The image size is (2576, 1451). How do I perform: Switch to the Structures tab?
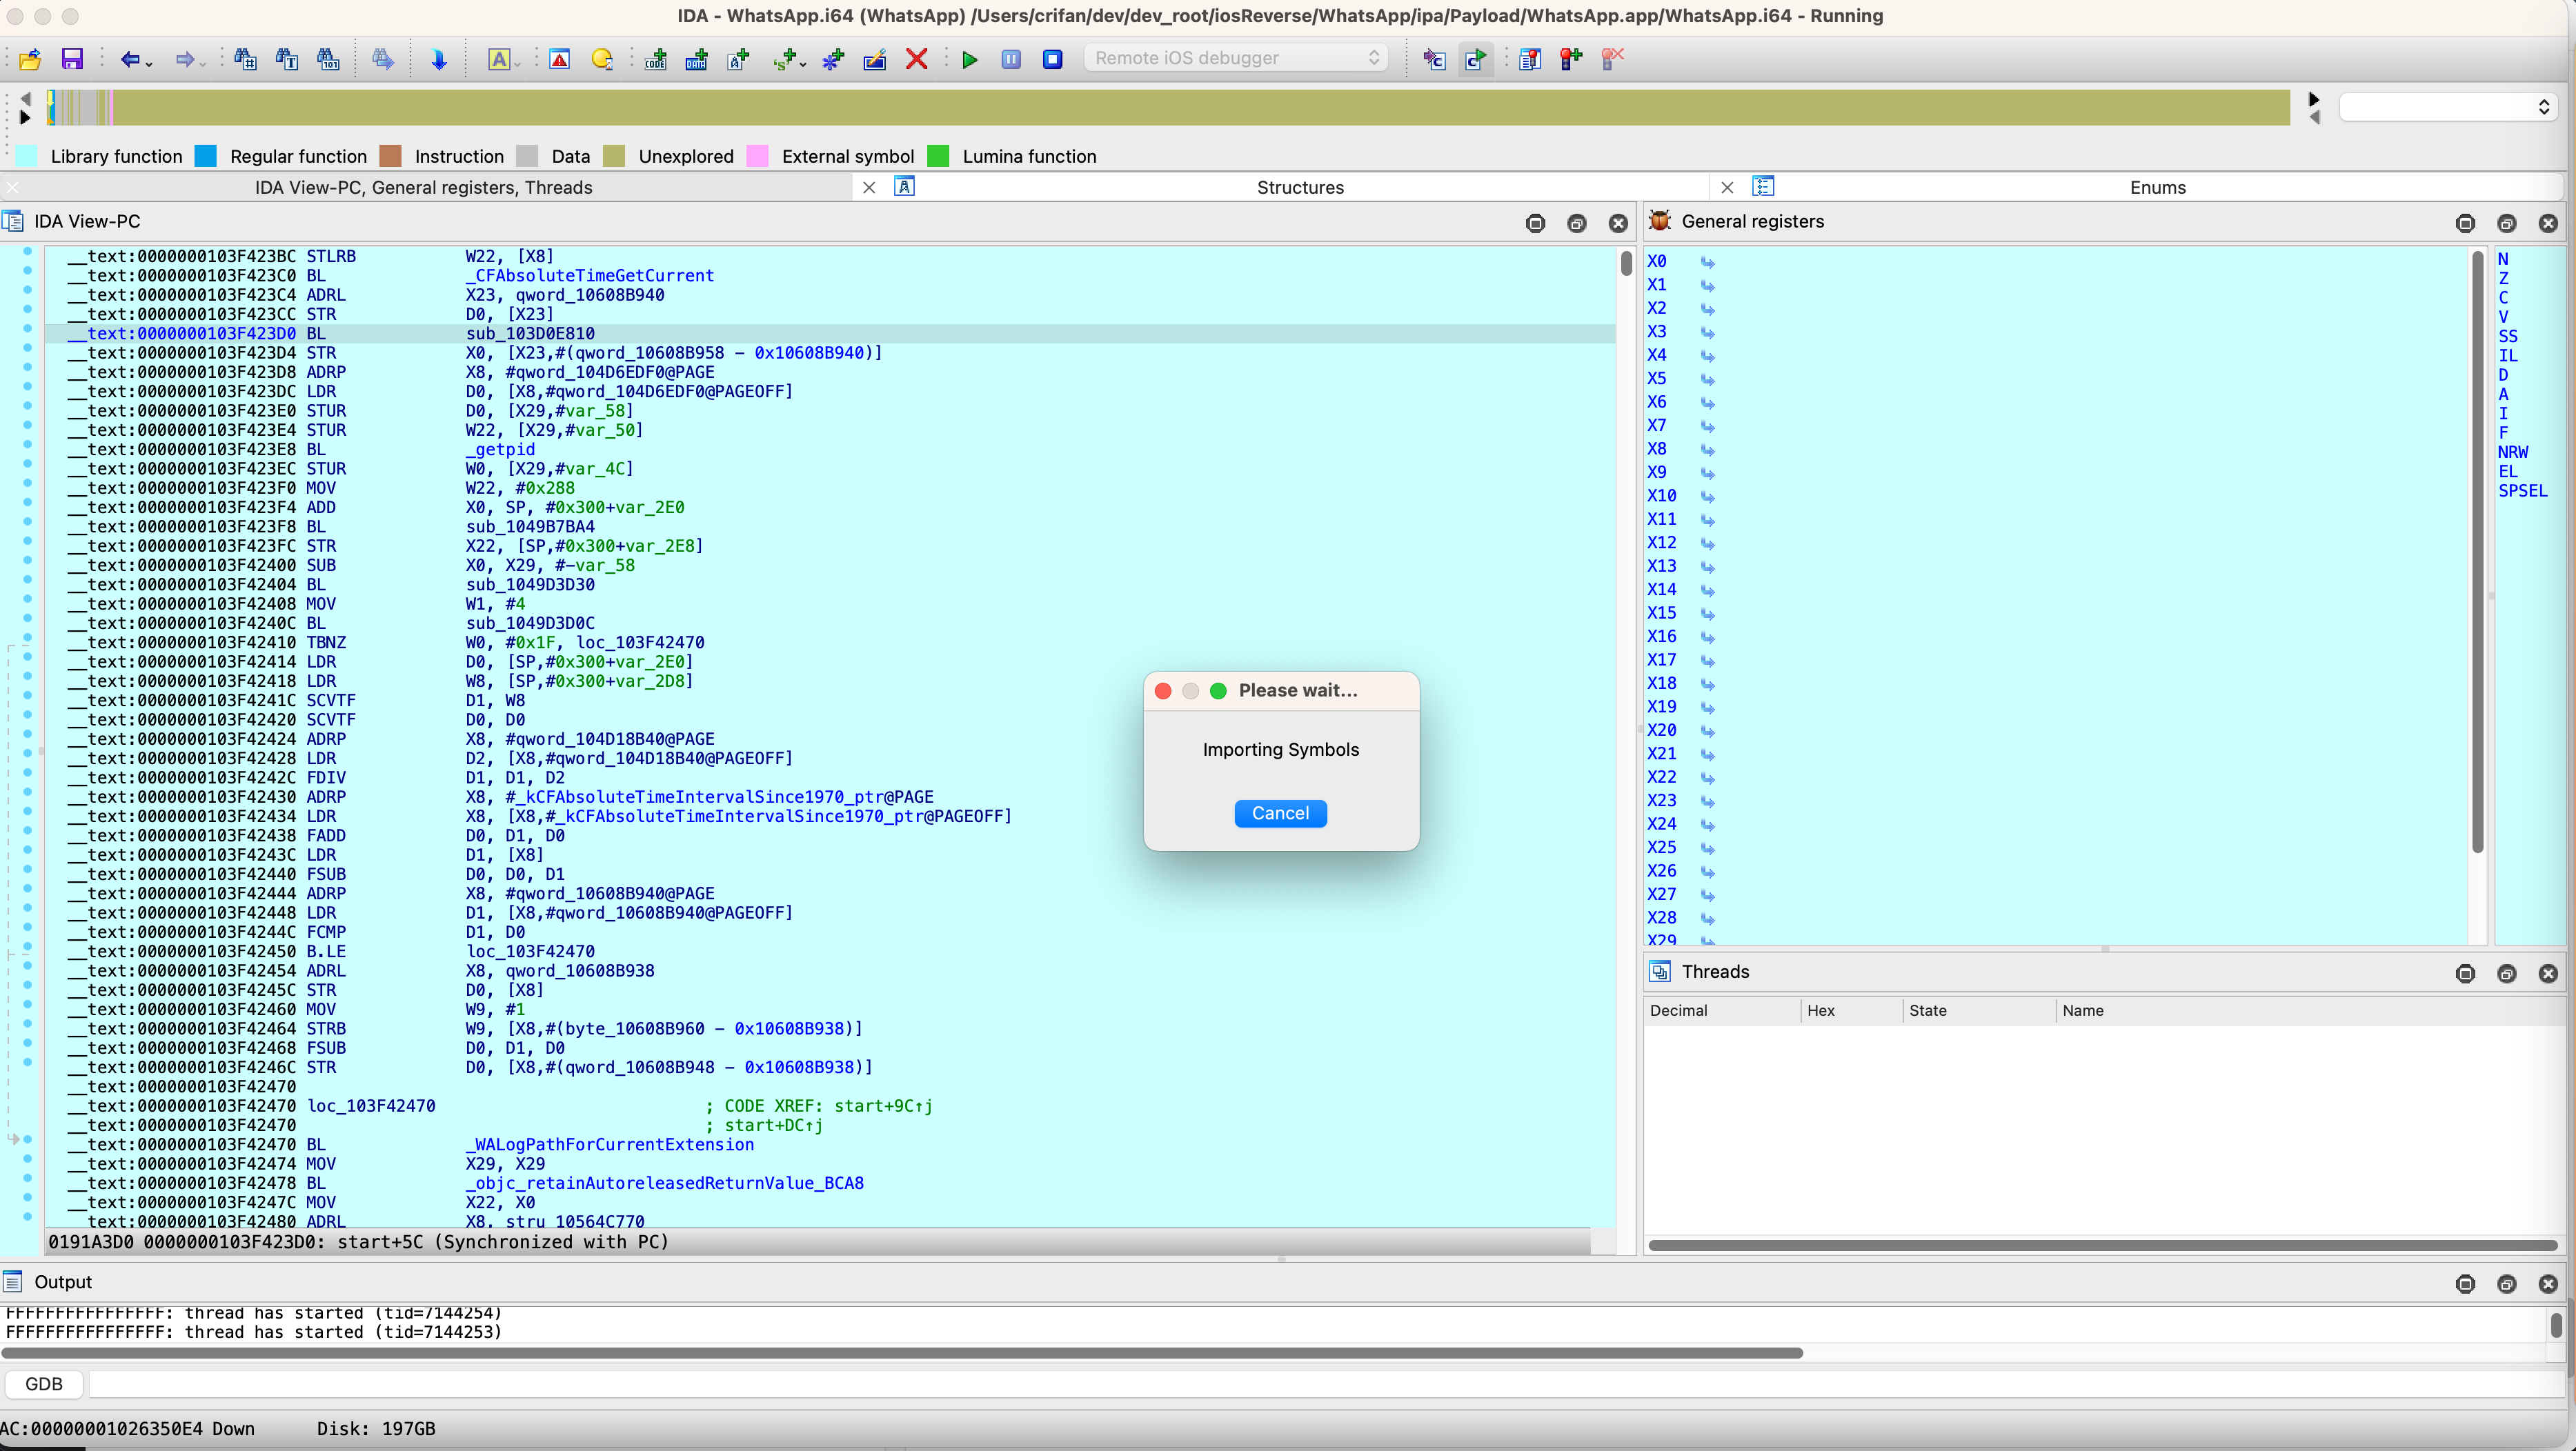[1300, 187]
